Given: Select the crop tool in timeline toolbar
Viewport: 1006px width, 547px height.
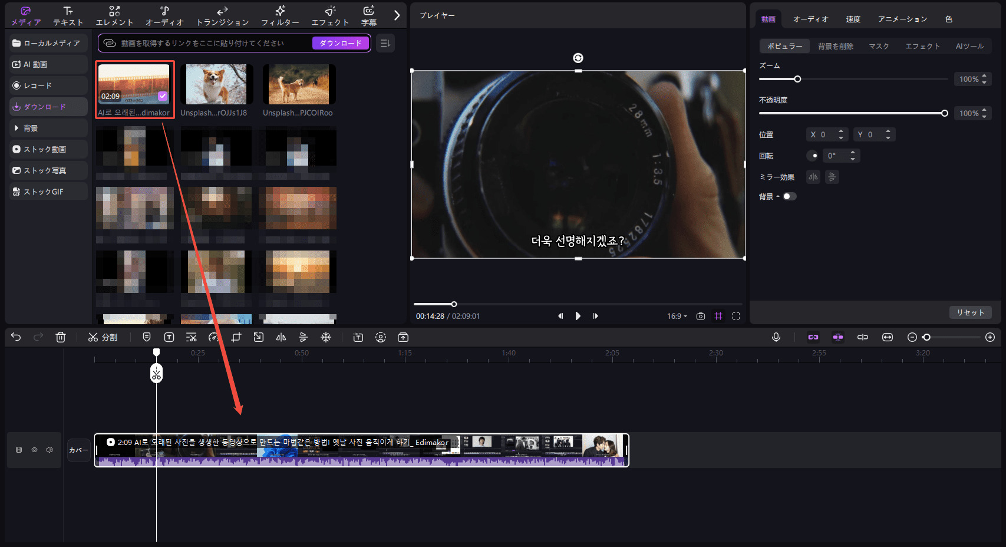Looking at the screenshot, I should (236, 337).
